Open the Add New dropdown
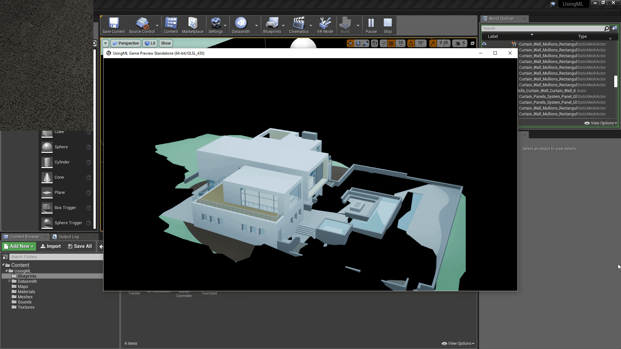 [19, 246]
